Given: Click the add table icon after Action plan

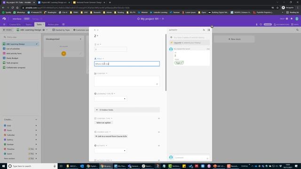Looking at the screenshot, I should tap(63, 24).
